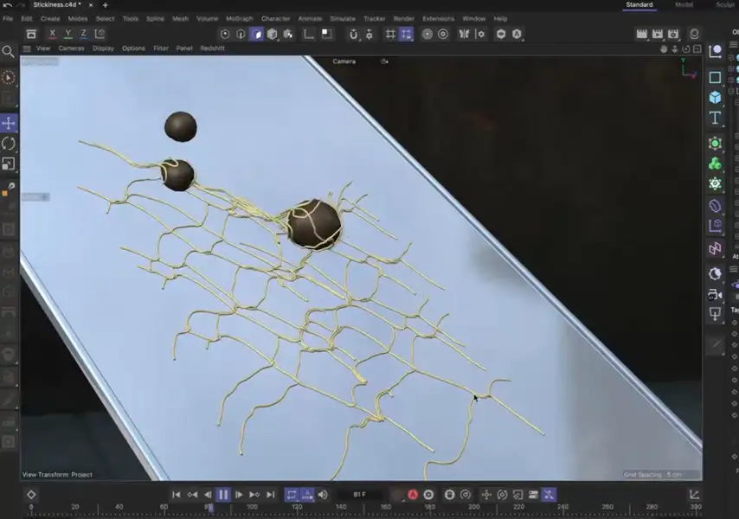Select the MoText tool icon
Viewport: 739px width, 519px height.
[715, 119]
